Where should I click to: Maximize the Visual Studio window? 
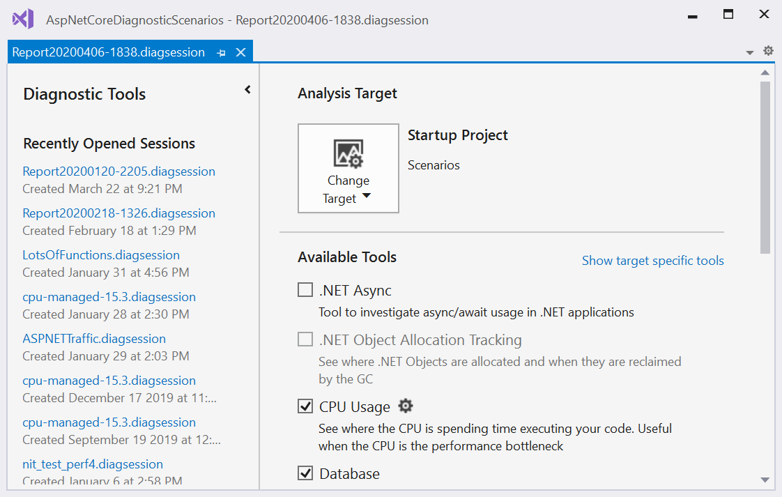728,15
